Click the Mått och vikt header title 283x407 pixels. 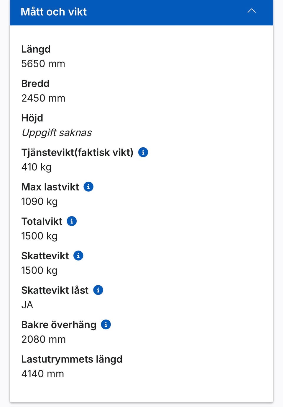pos(54,12)
